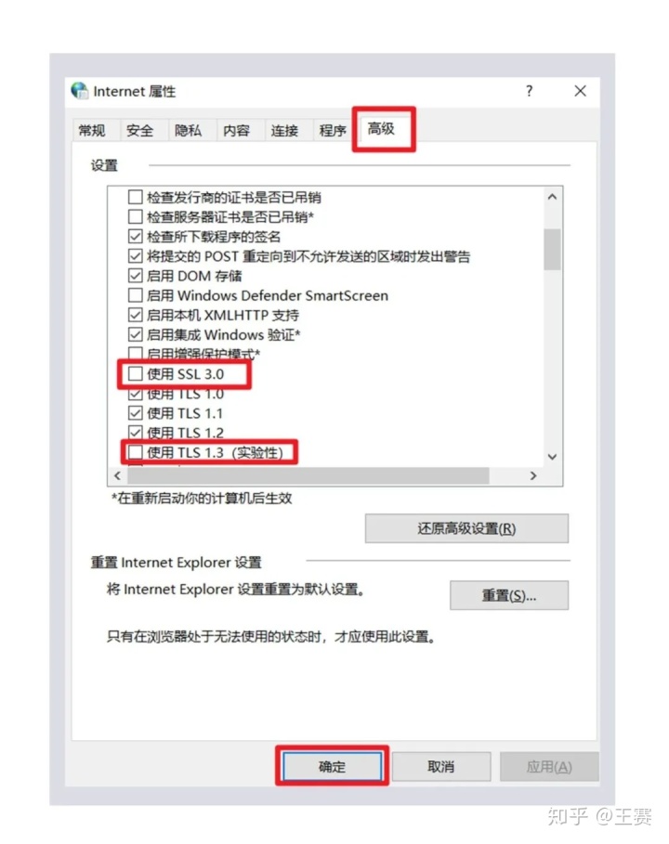
Task: Click the scroll down arrow in settings list
Action: [x=552, y=457]
